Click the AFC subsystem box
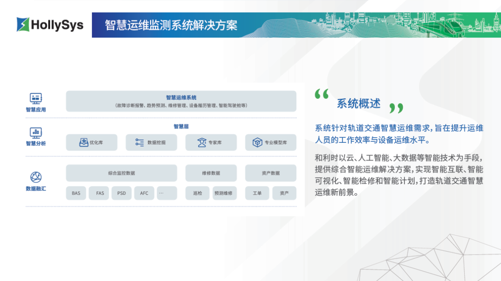 [x=144, y=193]
